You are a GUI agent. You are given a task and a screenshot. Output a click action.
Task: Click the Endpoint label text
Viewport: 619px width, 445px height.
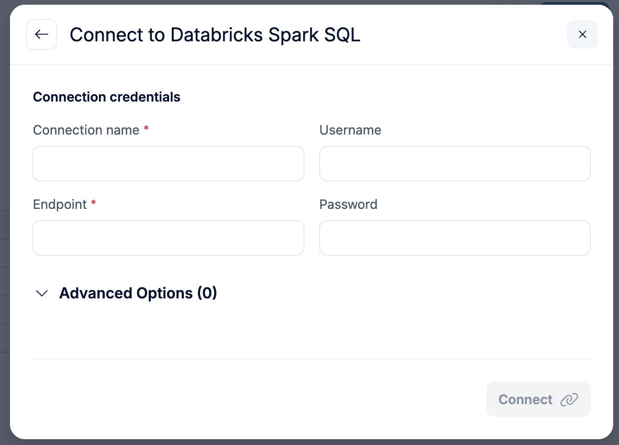point(60,204)
